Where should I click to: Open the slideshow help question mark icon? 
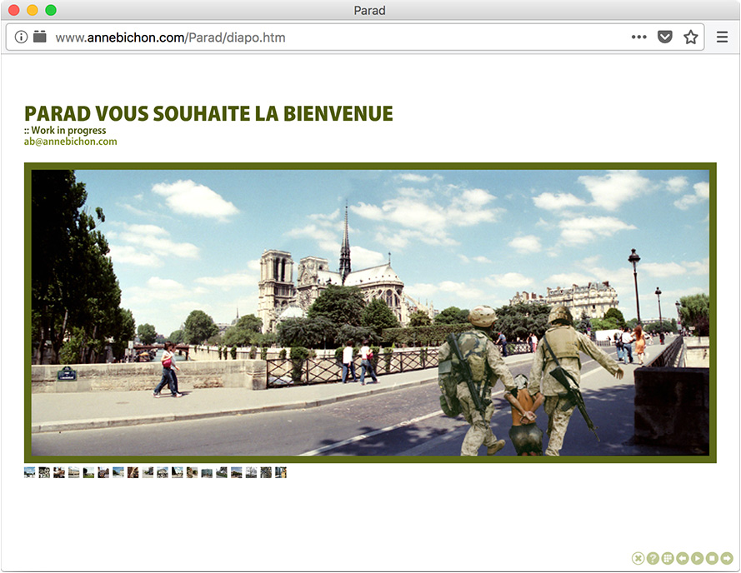(x=653, y=558)
